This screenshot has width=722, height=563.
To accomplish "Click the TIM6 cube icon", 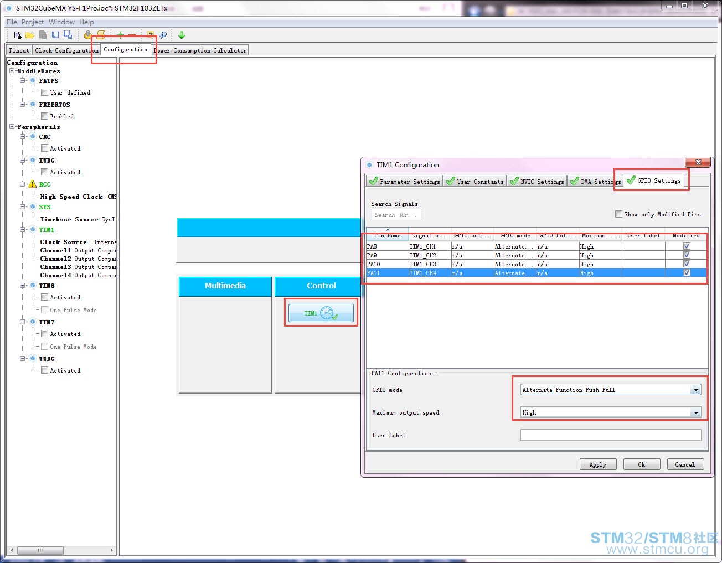I will 33,286.
